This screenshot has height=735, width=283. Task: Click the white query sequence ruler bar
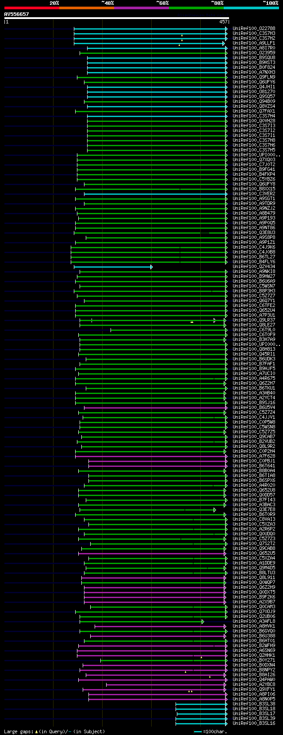(116, 18)
